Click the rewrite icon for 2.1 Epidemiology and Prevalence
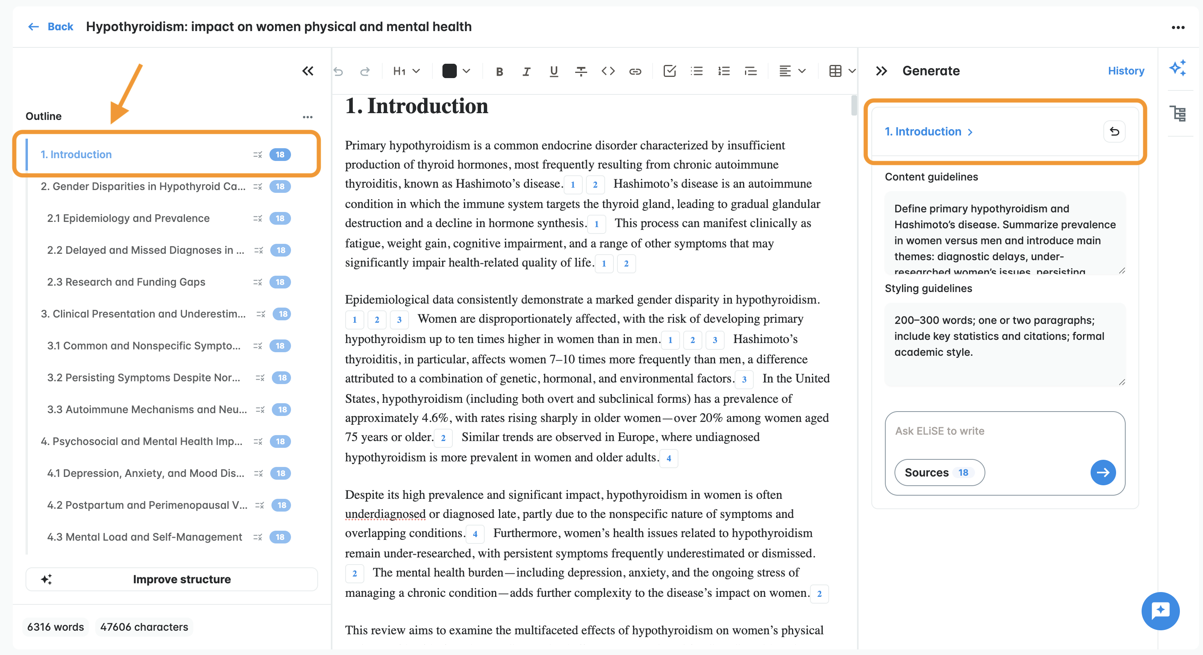This screenshot has width=1203, height=655. pos(258,218)
